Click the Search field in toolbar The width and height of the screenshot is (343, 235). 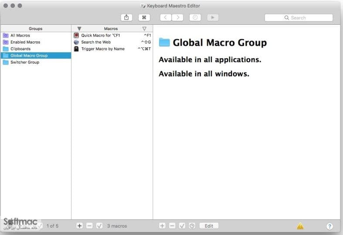(299, 18)
